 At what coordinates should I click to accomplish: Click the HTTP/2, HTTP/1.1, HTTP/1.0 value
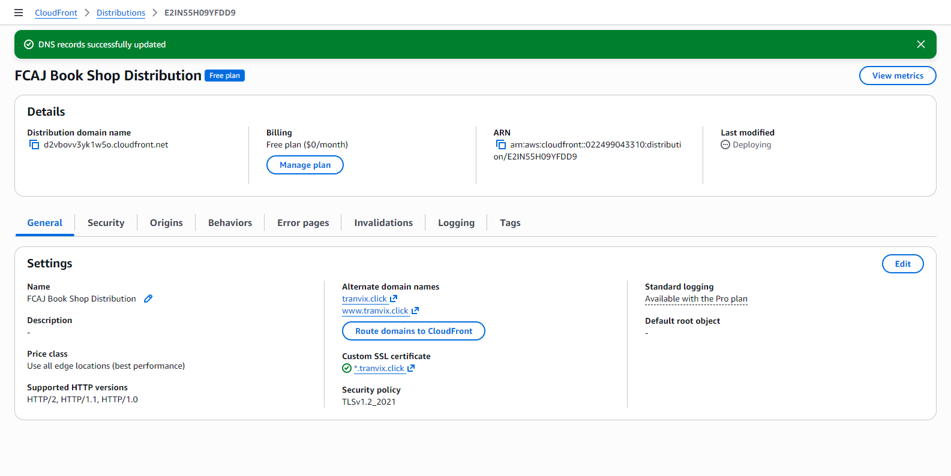pyautogui.click(x=82, y=399)
